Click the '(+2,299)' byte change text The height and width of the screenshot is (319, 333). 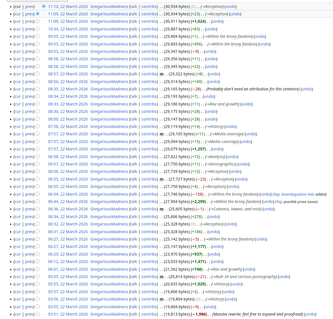coord(198,202)
